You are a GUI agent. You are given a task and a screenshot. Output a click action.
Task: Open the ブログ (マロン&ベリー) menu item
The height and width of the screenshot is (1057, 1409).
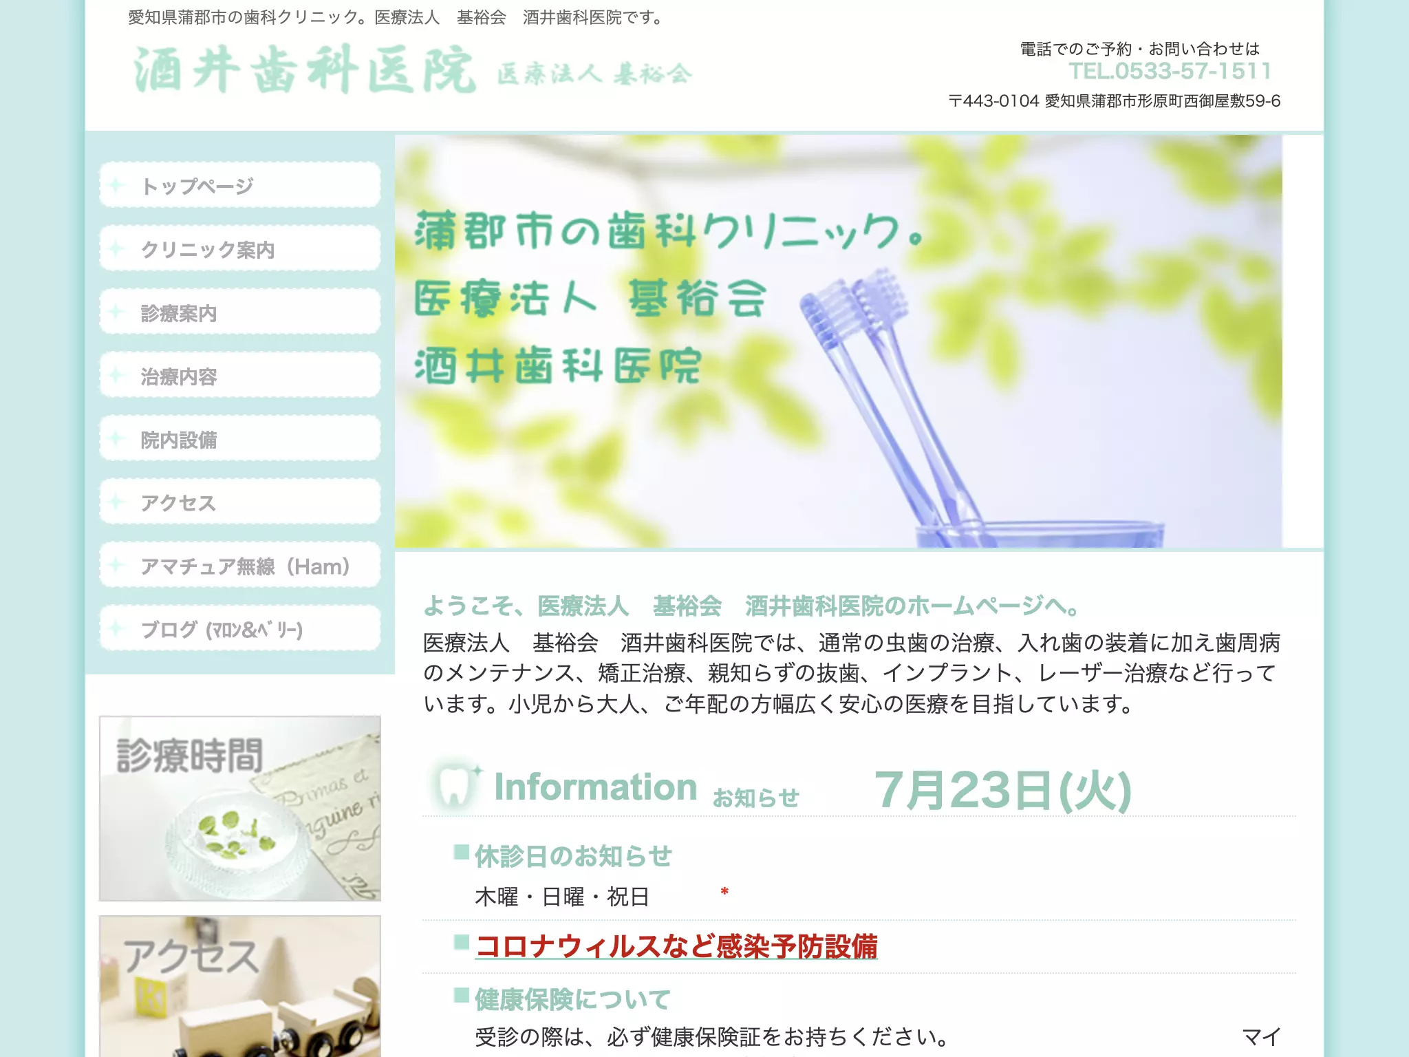coord(239,628)
